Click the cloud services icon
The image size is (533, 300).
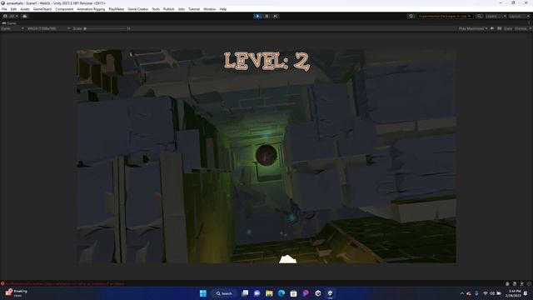pos(25,16)
